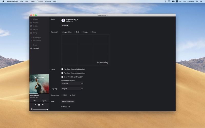Open the Albums library icon

tap(31, 23)
